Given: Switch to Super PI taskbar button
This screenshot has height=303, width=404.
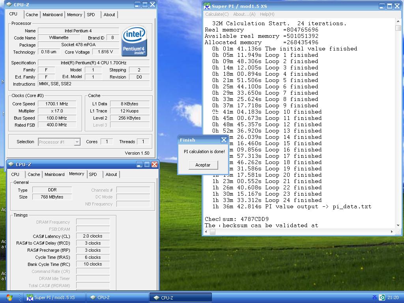Looking at the screenshot, I should (54, 297).
